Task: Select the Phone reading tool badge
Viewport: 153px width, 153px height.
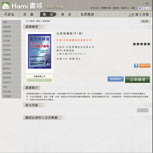Action: point(39,80)
